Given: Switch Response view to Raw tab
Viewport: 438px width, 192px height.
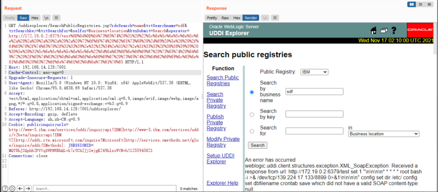Looking at the screenshot, I should pyautogui.click(x=225, y=18).
